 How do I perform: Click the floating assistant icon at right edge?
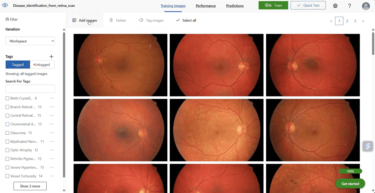tap(368, 146)
